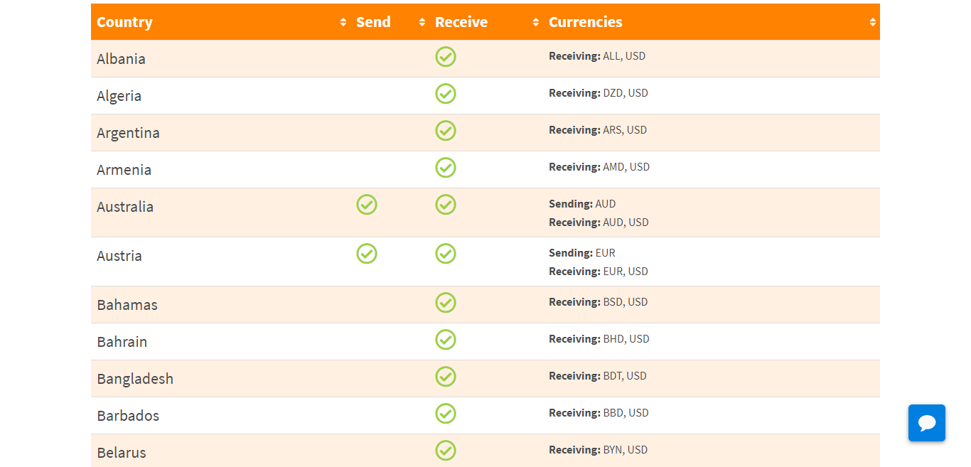This screenshot has width=971, height=467.
Task: Select the Austria country cell
Action: (x=220, y=262)
